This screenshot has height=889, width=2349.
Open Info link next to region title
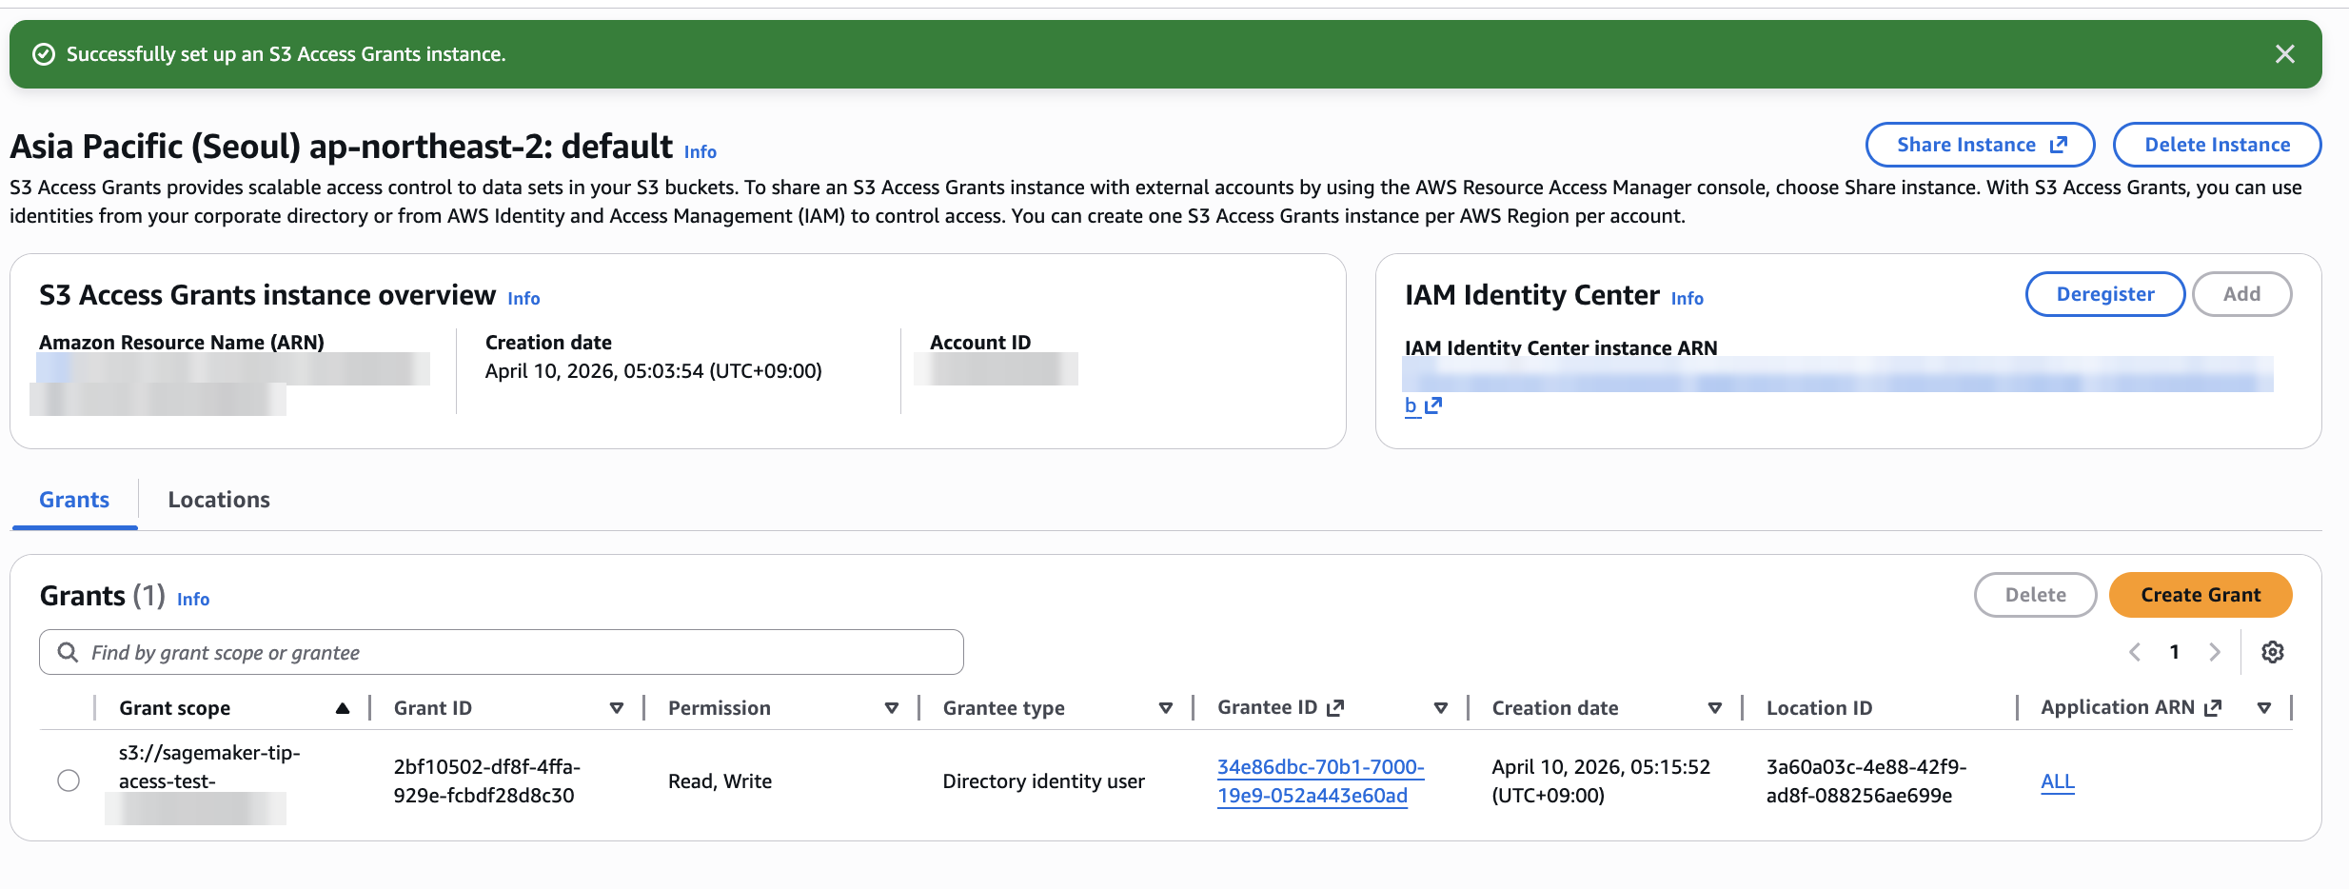(701, 151)
